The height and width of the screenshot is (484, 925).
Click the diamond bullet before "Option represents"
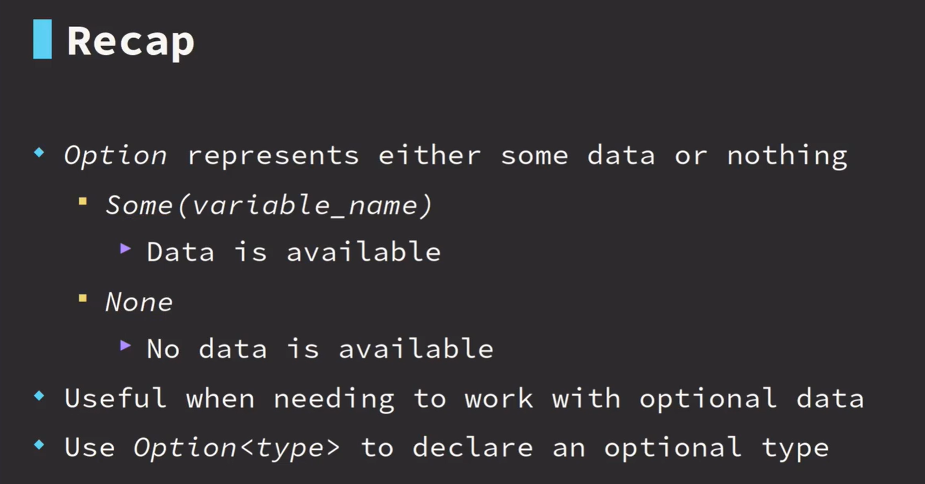[39, 152]
